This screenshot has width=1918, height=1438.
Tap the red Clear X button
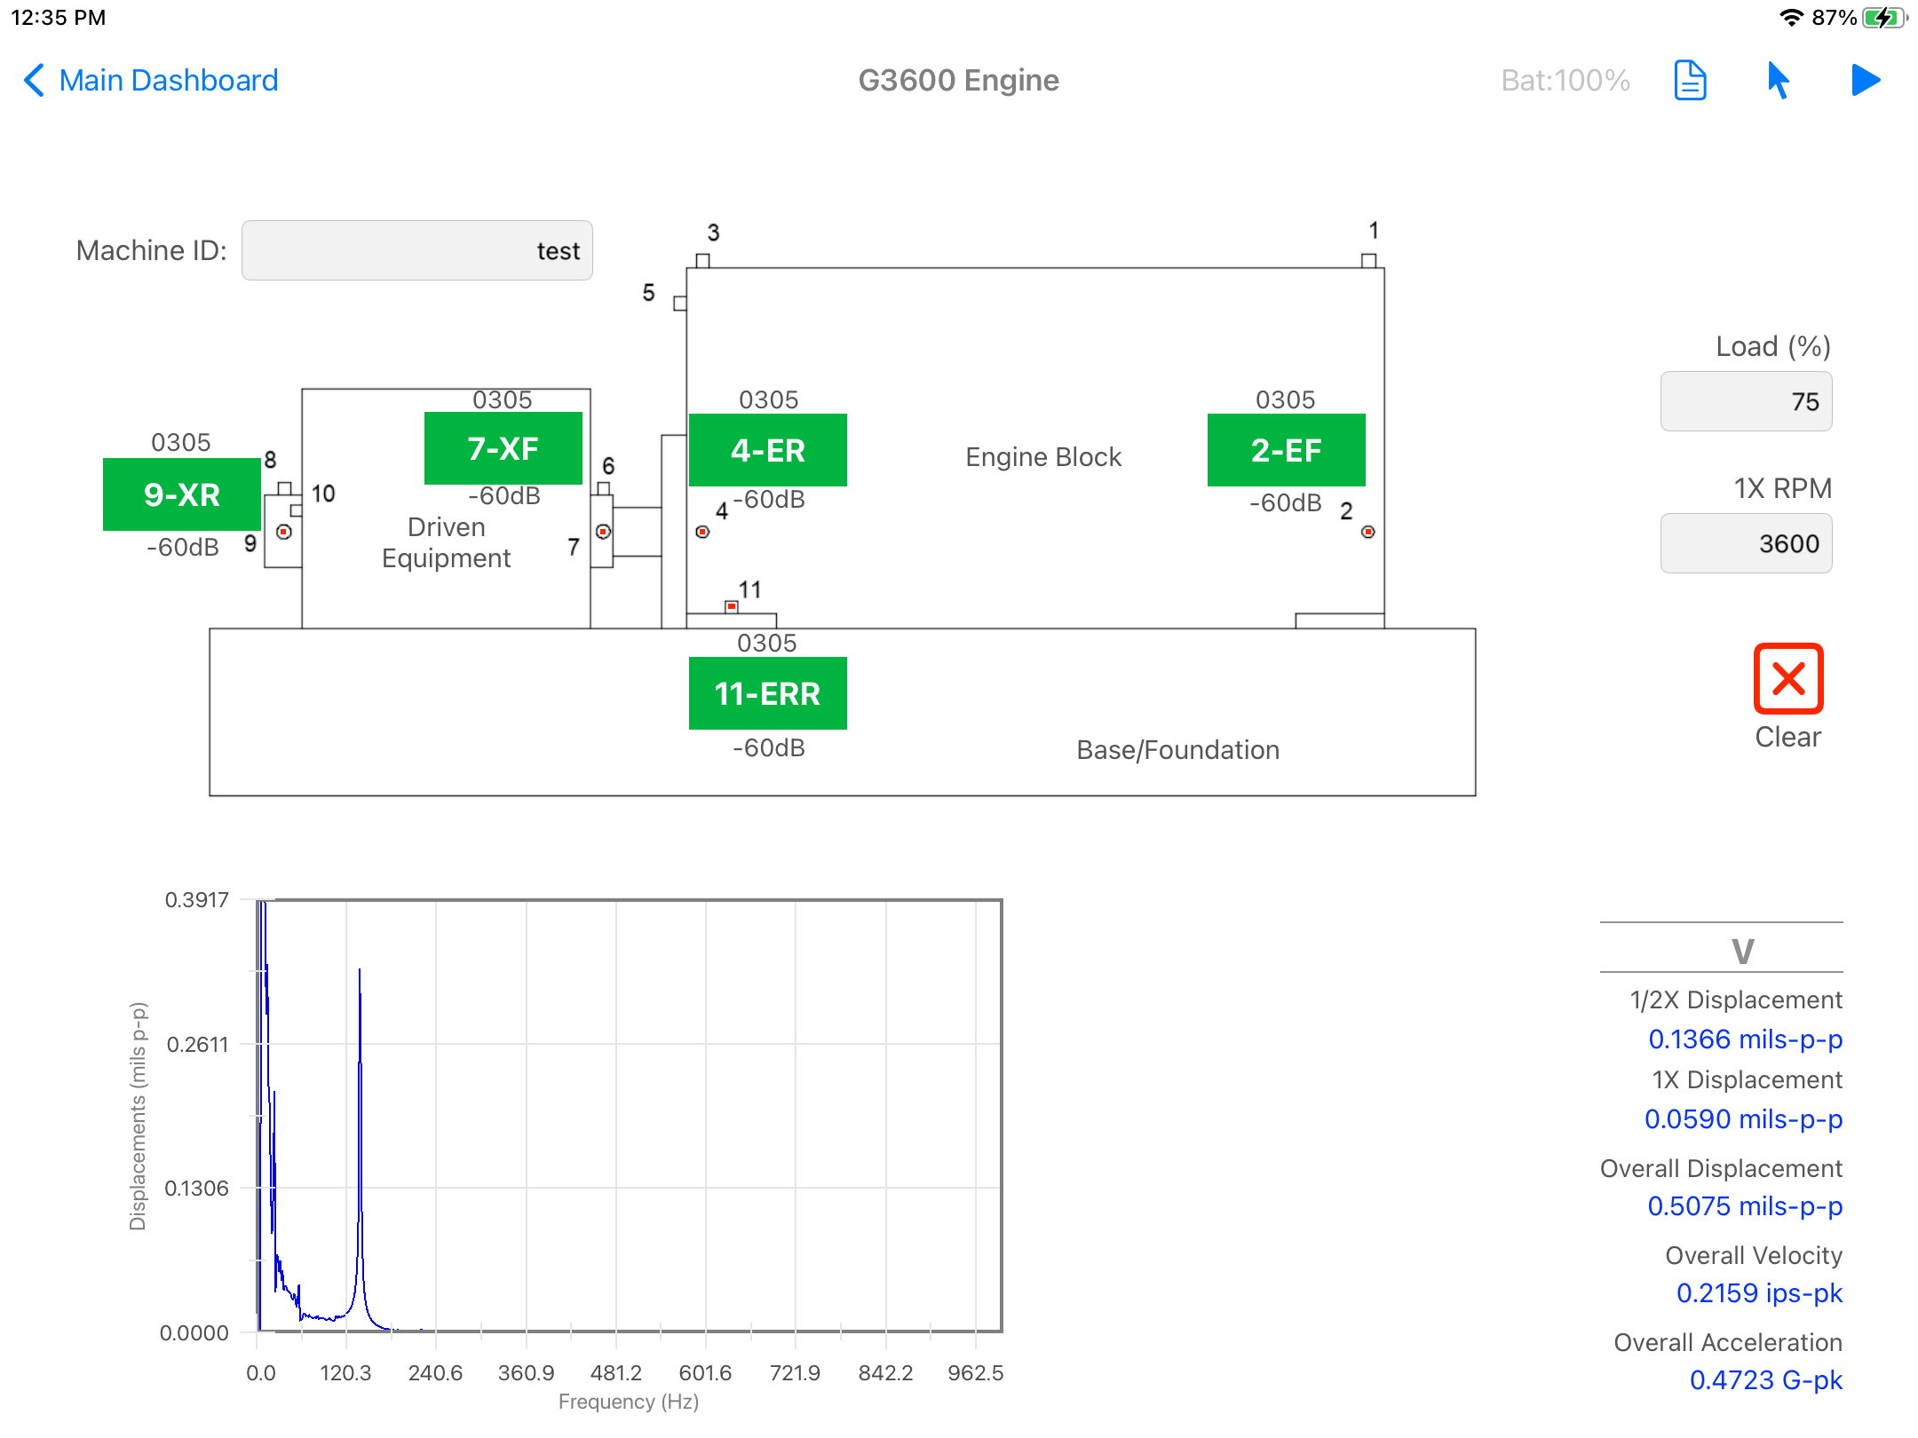1787,678
